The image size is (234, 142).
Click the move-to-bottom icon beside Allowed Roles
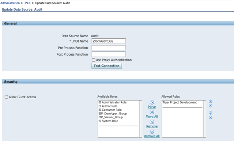[211, 118]
